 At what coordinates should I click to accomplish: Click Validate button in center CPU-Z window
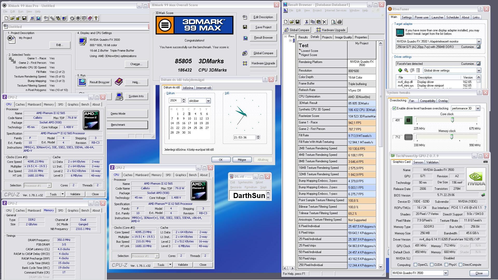coord(183,265)
